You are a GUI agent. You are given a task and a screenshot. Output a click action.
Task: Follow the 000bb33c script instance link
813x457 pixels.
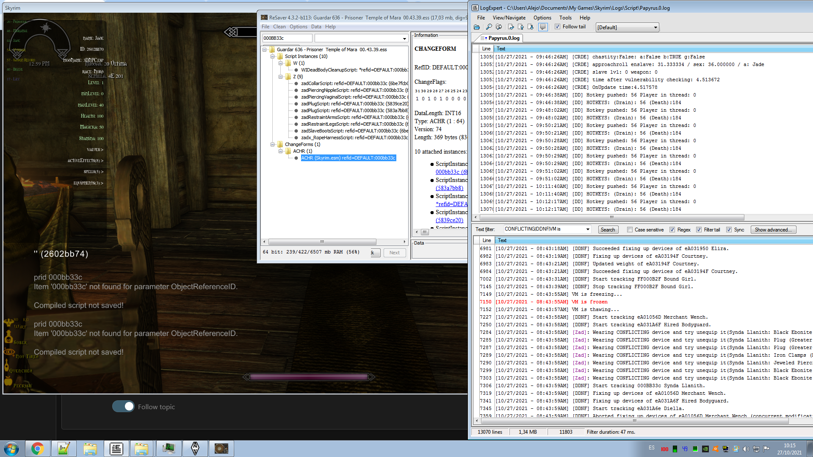[x=451, y=172]
